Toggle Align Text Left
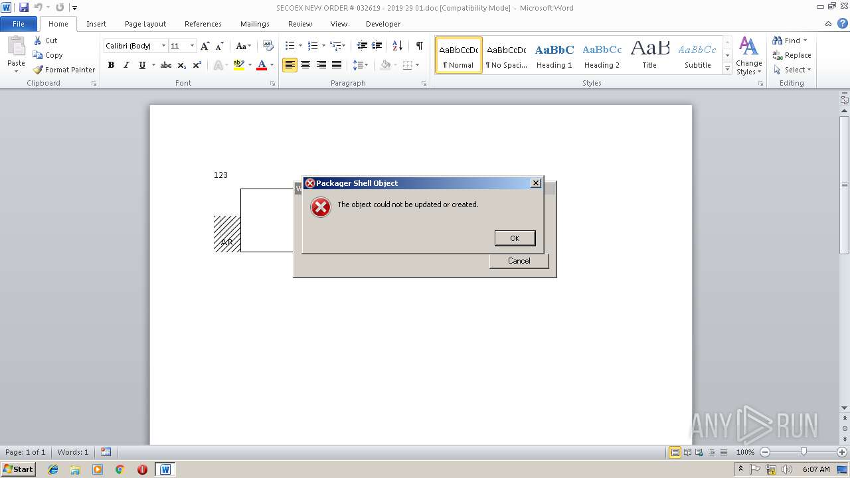850x478 pixels. (x=290, y=65)
